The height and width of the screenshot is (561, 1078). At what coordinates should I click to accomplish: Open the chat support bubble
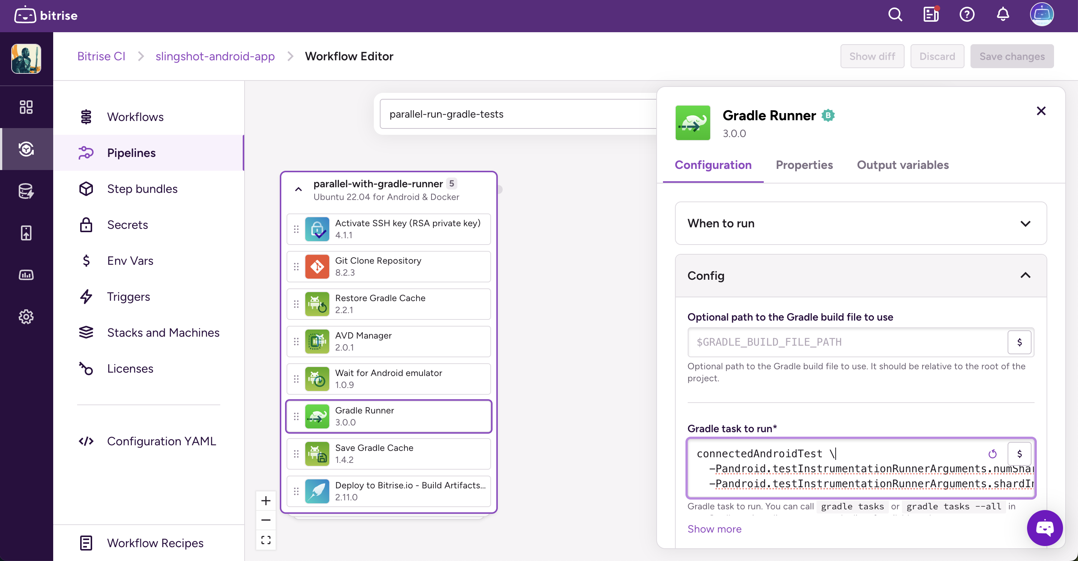coord(1045,528)
